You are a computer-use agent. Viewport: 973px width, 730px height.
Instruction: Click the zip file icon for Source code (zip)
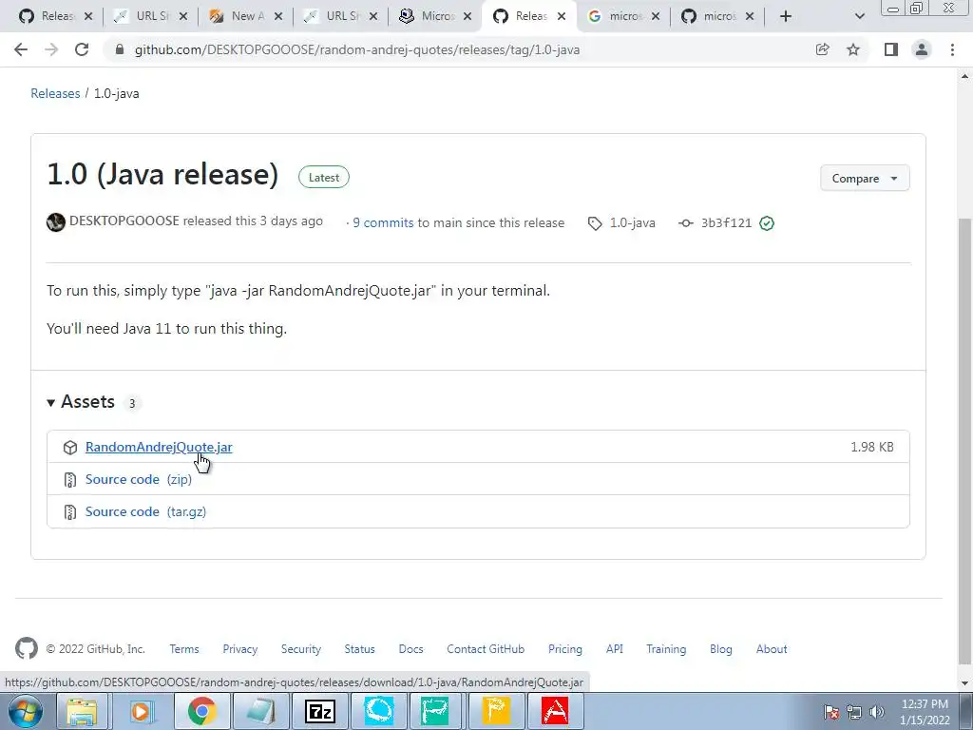[x=70, y=480]
